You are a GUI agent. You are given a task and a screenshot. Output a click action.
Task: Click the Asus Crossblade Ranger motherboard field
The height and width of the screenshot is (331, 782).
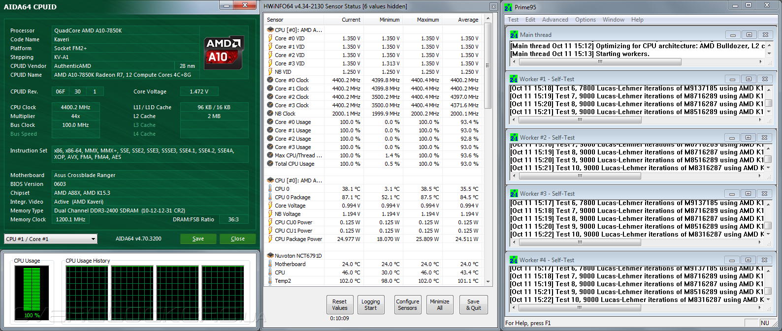(150, 175)
